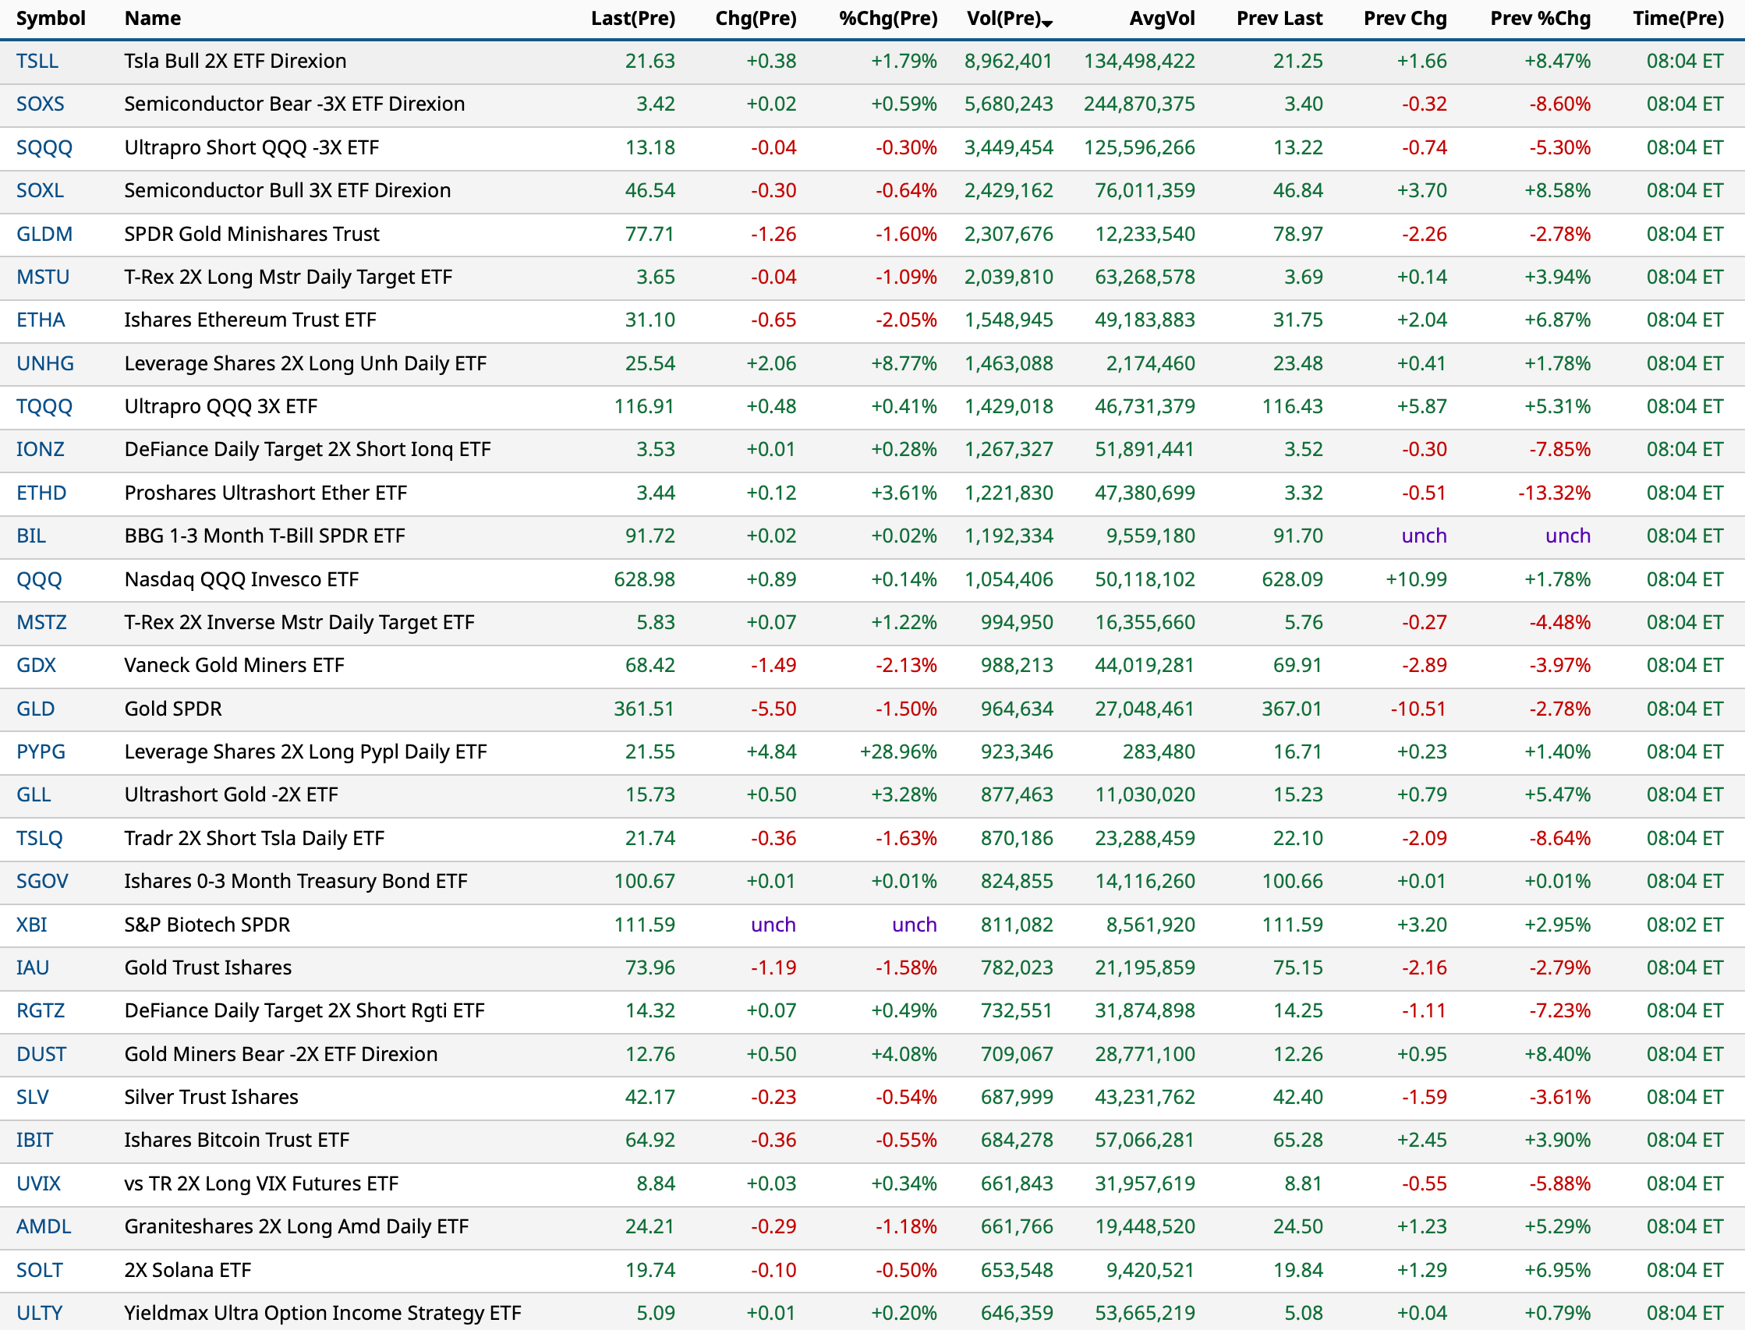Click the Last(Pre) column header
This screenshot has height=1330, width=1745.
(x=632, y=18)
